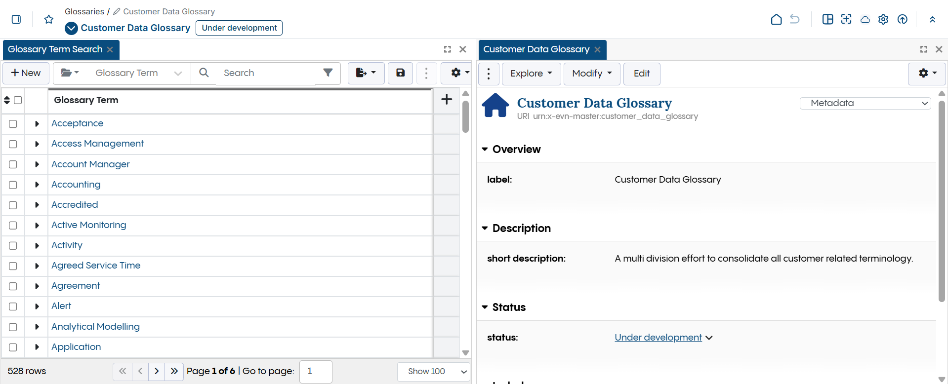Maximize the Glossary Term Search panel
This screenshot has width=948, height=384.
[x=447, y=49]
